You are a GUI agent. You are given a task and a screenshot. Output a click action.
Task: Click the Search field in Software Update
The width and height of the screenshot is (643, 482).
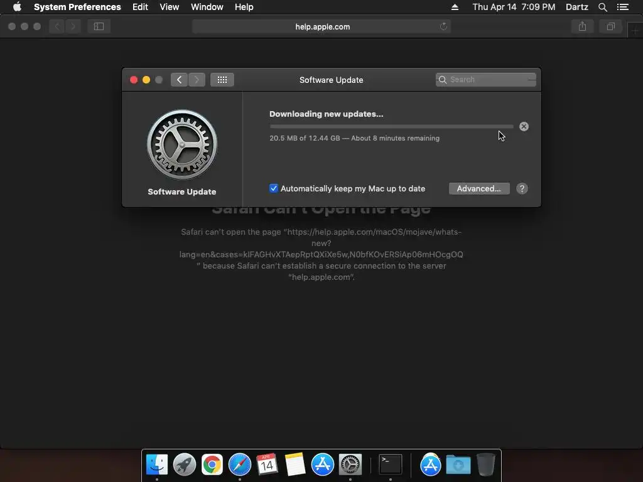(485, 80)
